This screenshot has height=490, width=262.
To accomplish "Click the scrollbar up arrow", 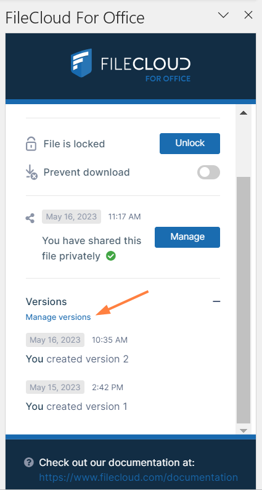I will pos(244,113).
